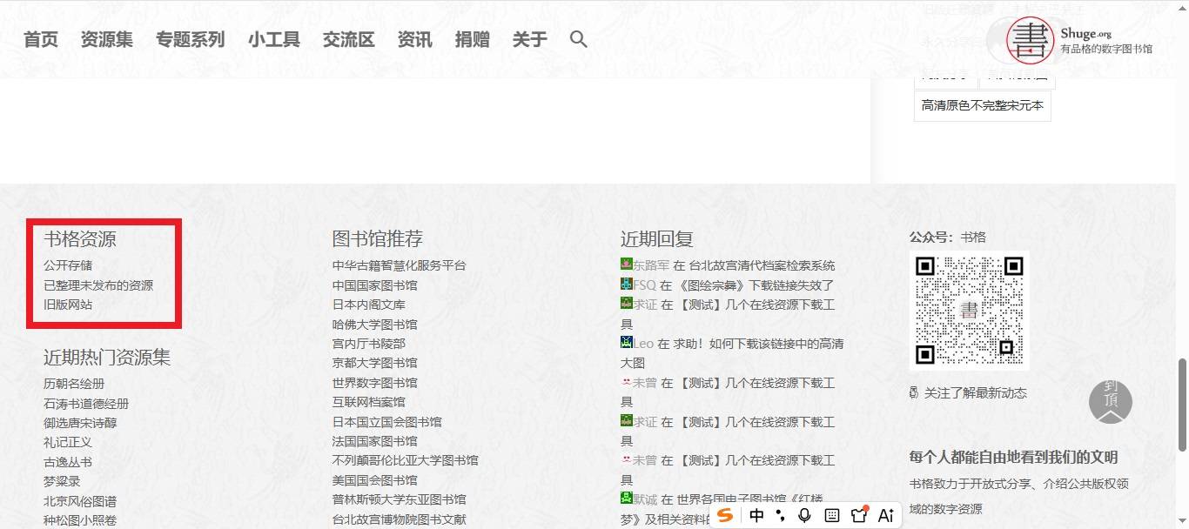Click the microphone voice input icon
The width and height of the screenshot is (1189, 529).
click(804, 515)
